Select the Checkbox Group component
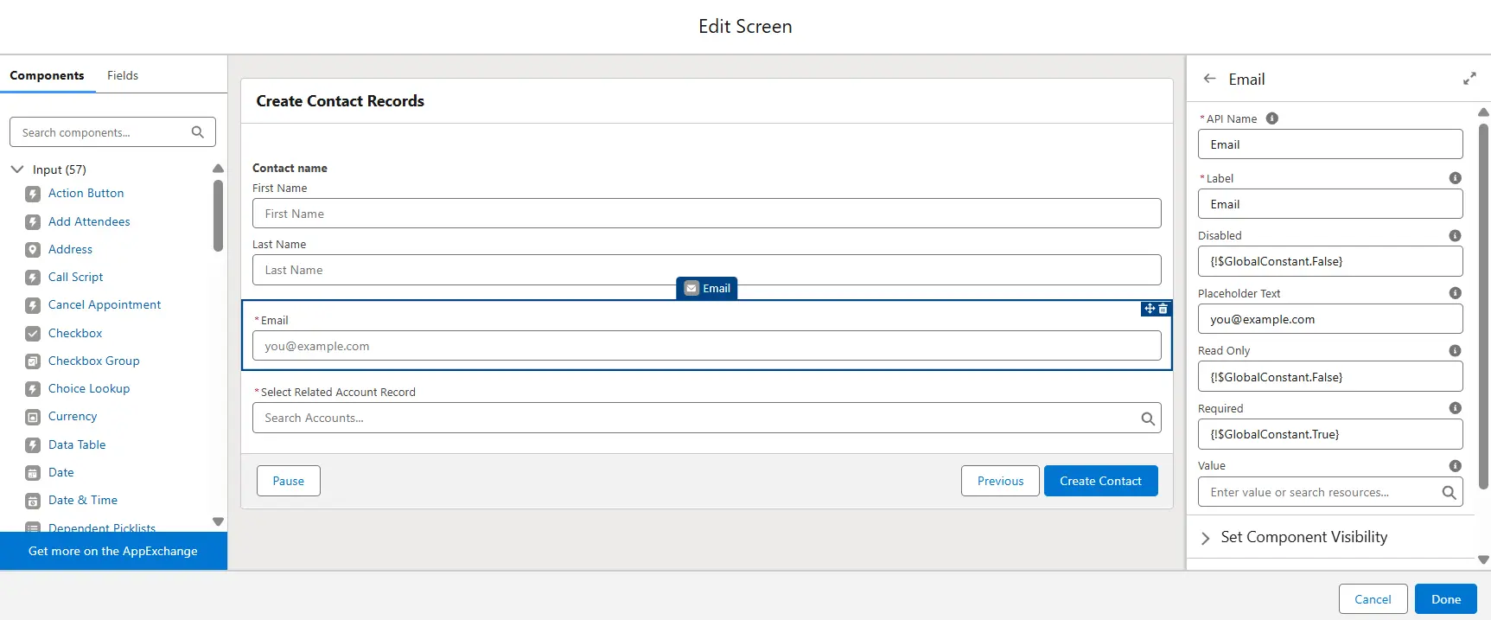The height and width of the screenshot is (620, 1491). point(93,361)
